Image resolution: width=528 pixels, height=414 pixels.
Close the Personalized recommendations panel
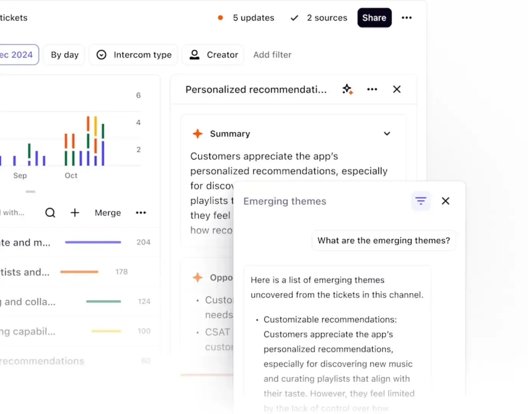click(x=397, y=89)
